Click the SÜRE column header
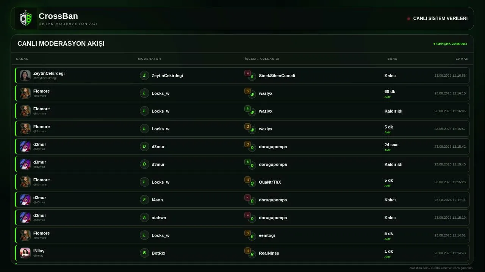This screenshot has height=272, width=485. click(x=392, y=59)
